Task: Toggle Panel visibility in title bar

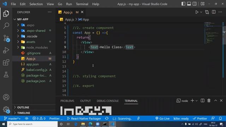Action: 189,4
